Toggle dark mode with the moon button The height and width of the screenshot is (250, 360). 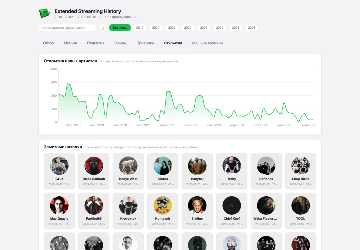pos(102,28)
